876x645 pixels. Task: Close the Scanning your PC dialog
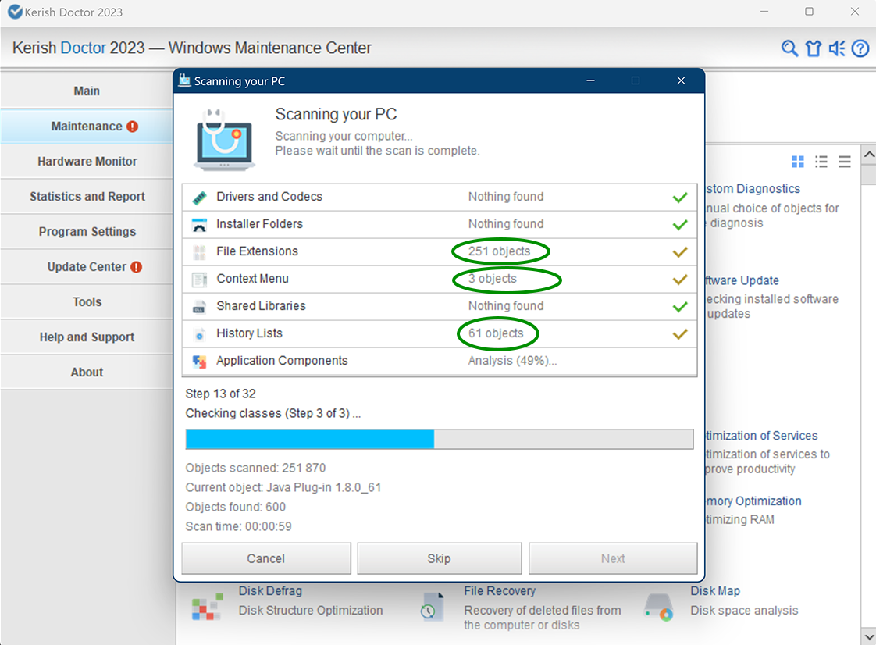coord(681,81)
